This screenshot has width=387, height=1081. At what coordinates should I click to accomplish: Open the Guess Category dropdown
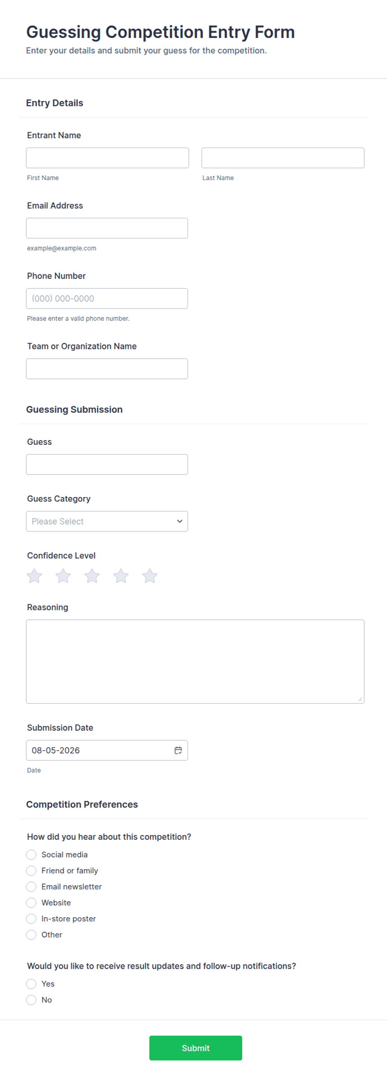107,521
